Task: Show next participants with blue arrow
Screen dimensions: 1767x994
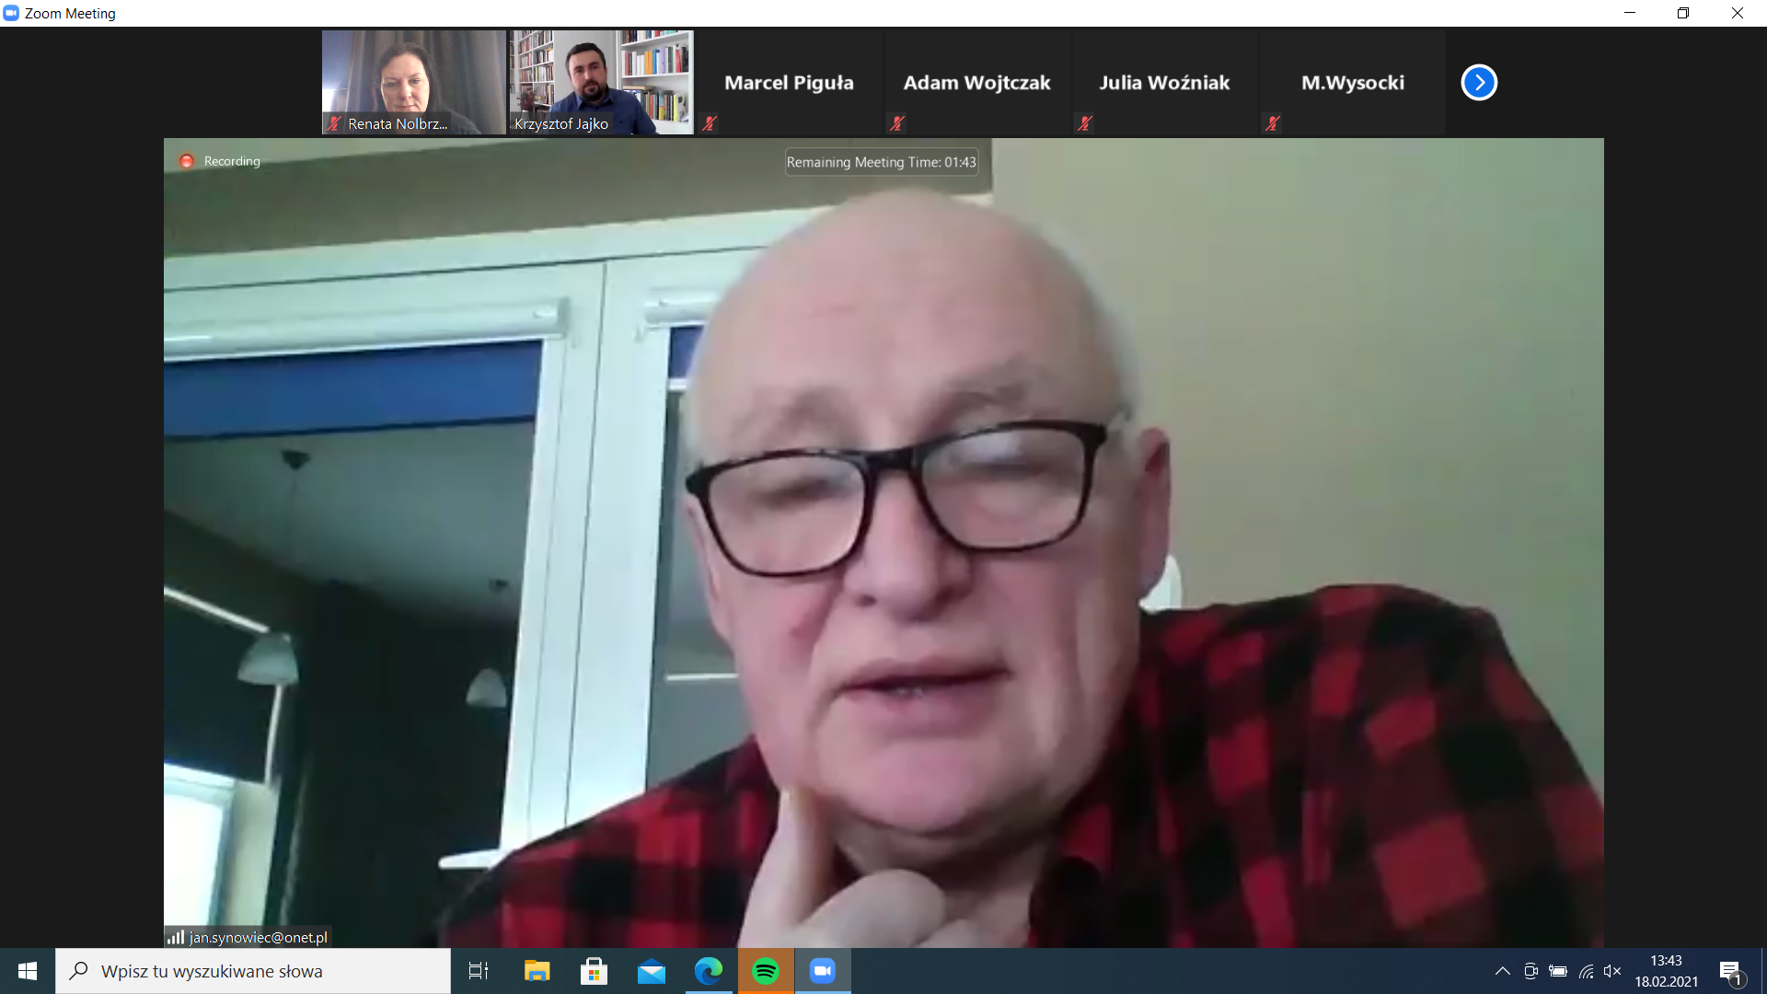Action: (1479, 83)
